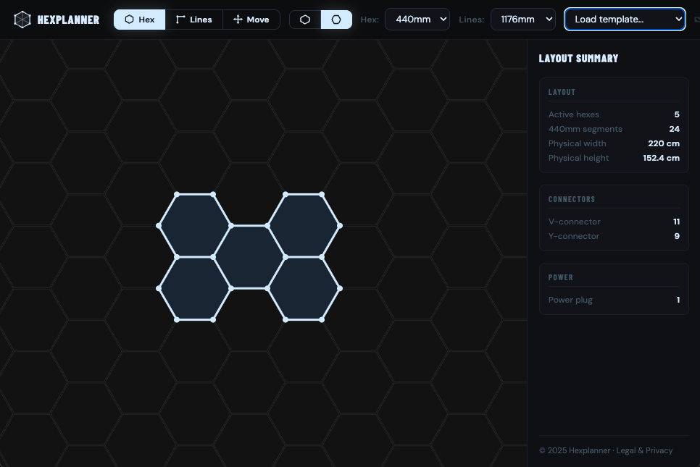Switch to the Lines tool
This screenshot has height=467, width=700.
[193, 20]
